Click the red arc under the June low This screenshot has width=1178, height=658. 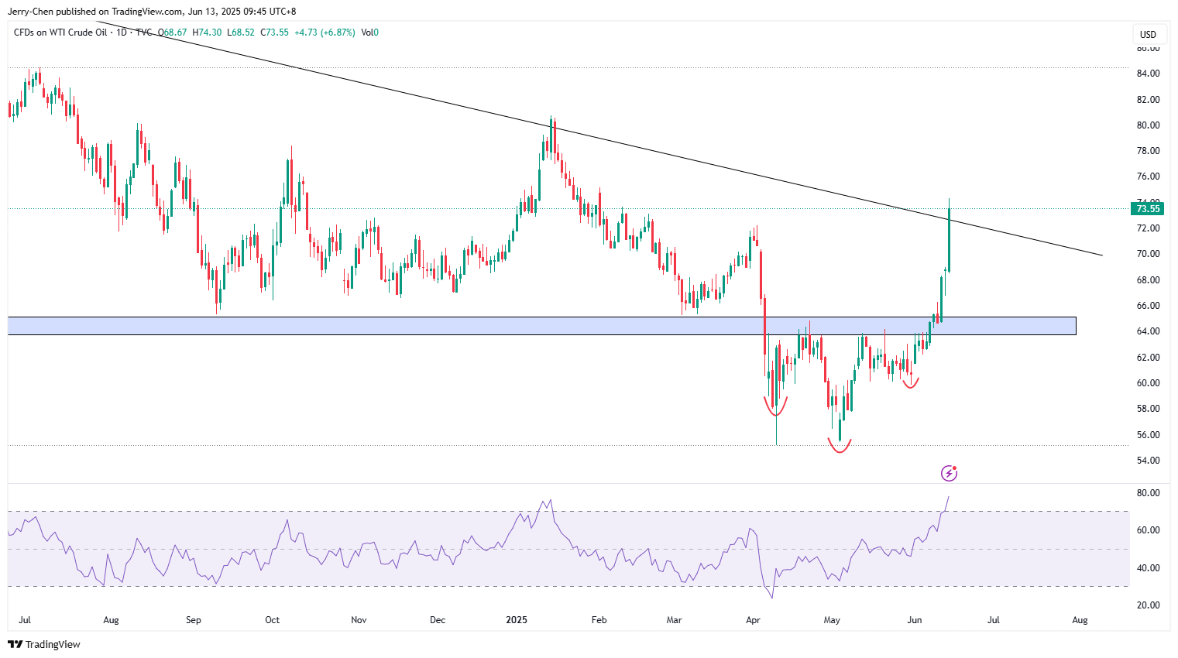pyautogui.click(x=910, y=384)
